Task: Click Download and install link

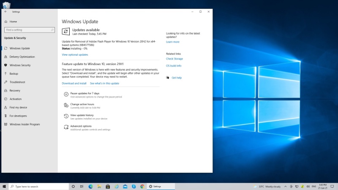Action: [74, 83]
